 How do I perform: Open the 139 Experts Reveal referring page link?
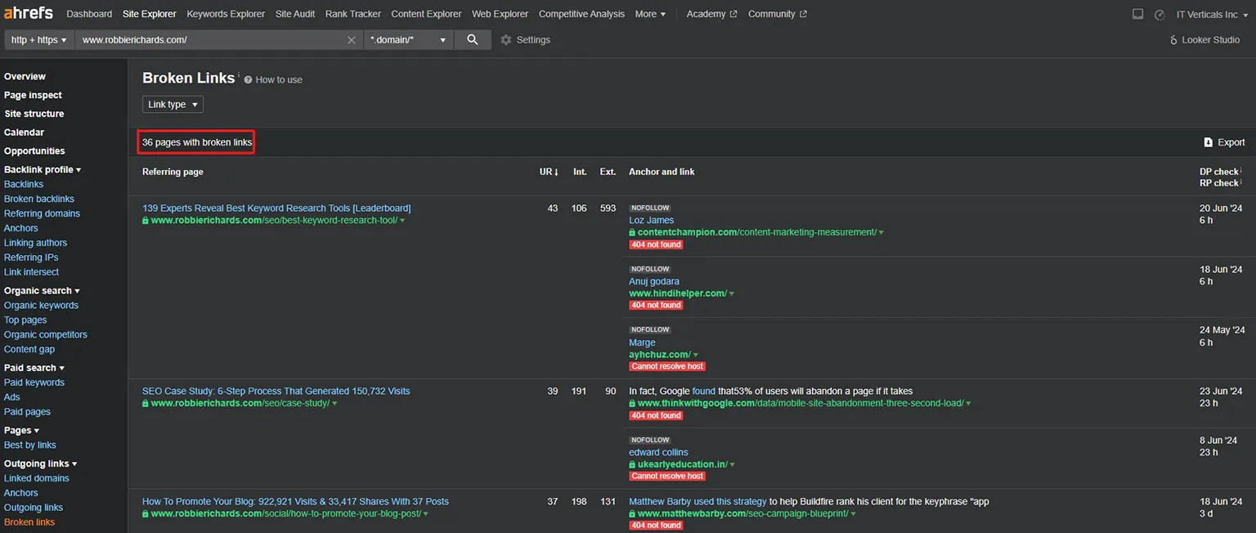[x=276, y=208]
